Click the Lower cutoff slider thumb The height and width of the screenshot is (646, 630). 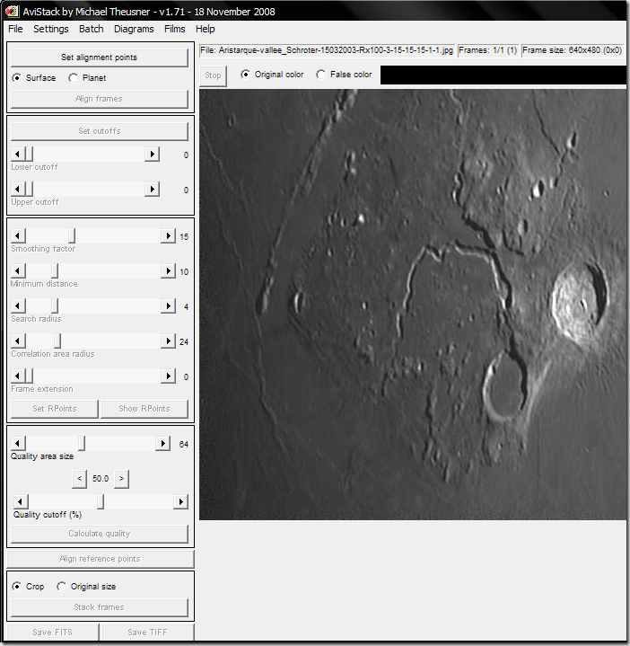click(29, 154)
